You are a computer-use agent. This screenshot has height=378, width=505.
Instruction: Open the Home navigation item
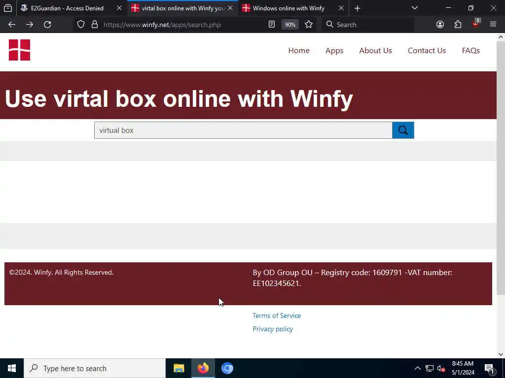pos(299,51)
